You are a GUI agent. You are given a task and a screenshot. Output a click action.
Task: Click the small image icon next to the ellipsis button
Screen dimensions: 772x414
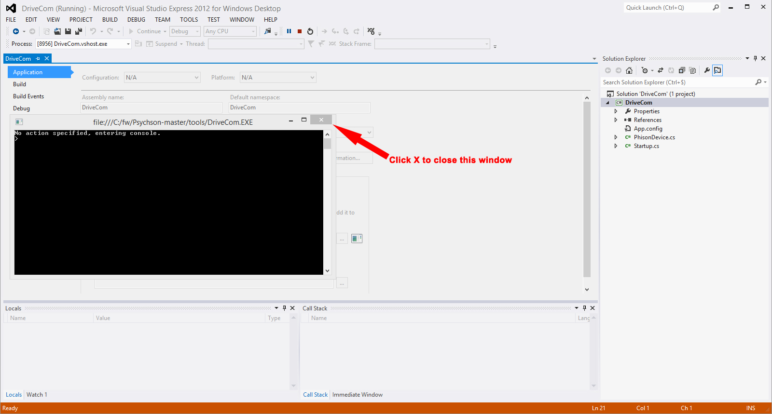[x=357, y=239]
